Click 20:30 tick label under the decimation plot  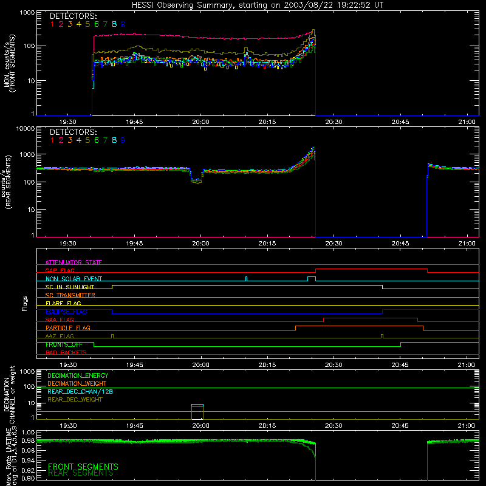tap(334, 426)
